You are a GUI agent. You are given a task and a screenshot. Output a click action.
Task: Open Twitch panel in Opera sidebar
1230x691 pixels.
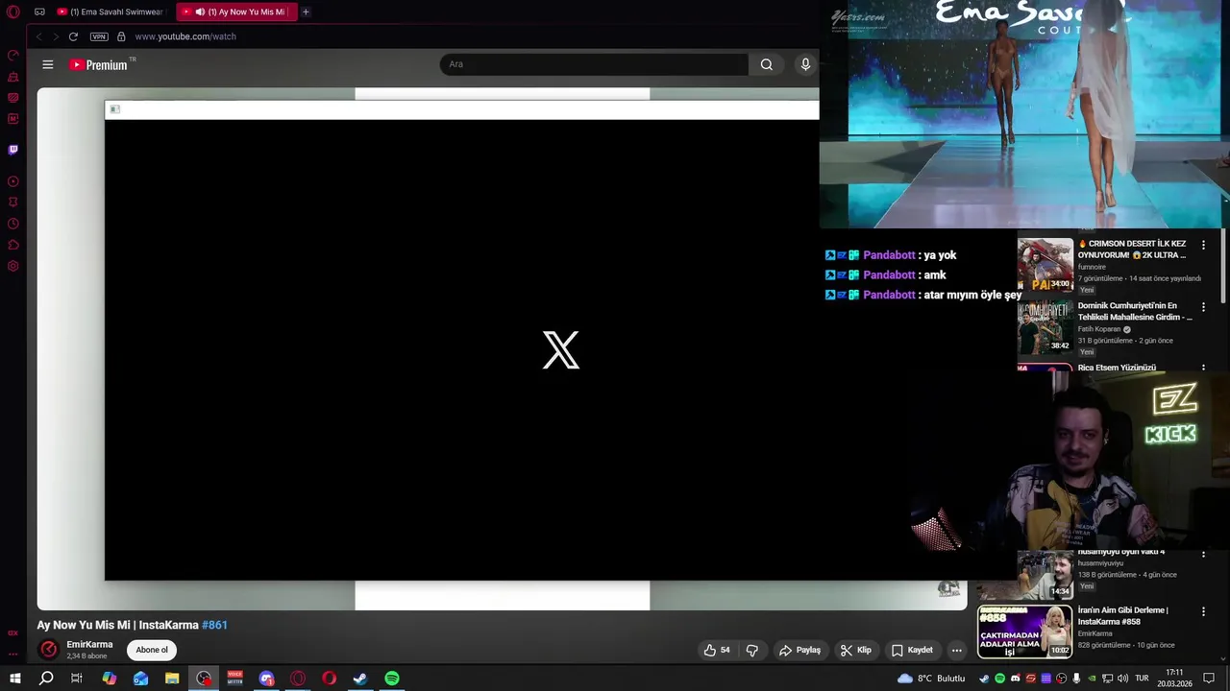click(13, 150)
